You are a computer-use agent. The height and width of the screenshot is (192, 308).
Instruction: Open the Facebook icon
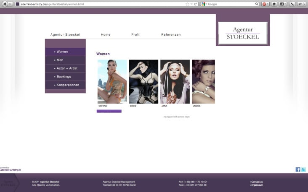click(x=298, y=169)
